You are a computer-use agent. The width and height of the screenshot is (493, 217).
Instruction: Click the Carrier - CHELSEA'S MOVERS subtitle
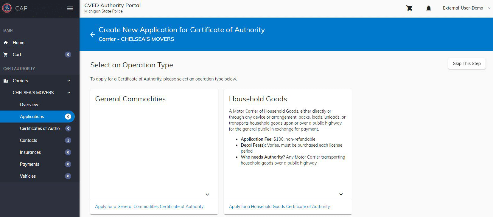136,39
